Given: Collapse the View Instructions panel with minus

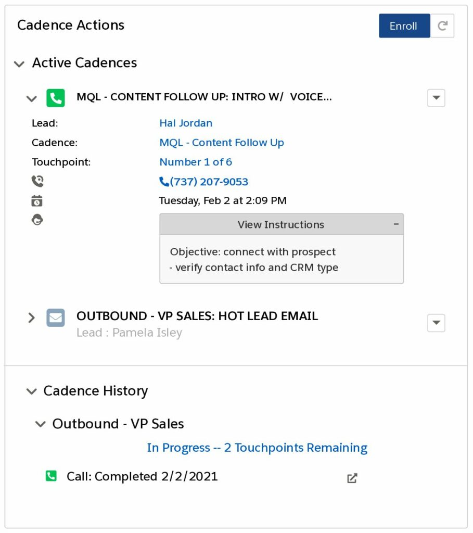Looking at the screenshot, I should (396, 224).
